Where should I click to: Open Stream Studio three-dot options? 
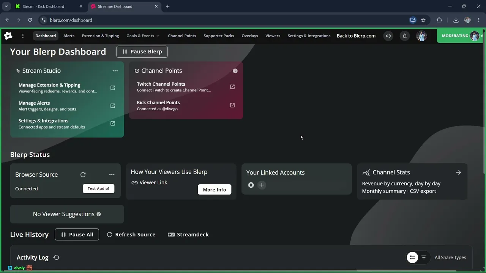(115, 71)
